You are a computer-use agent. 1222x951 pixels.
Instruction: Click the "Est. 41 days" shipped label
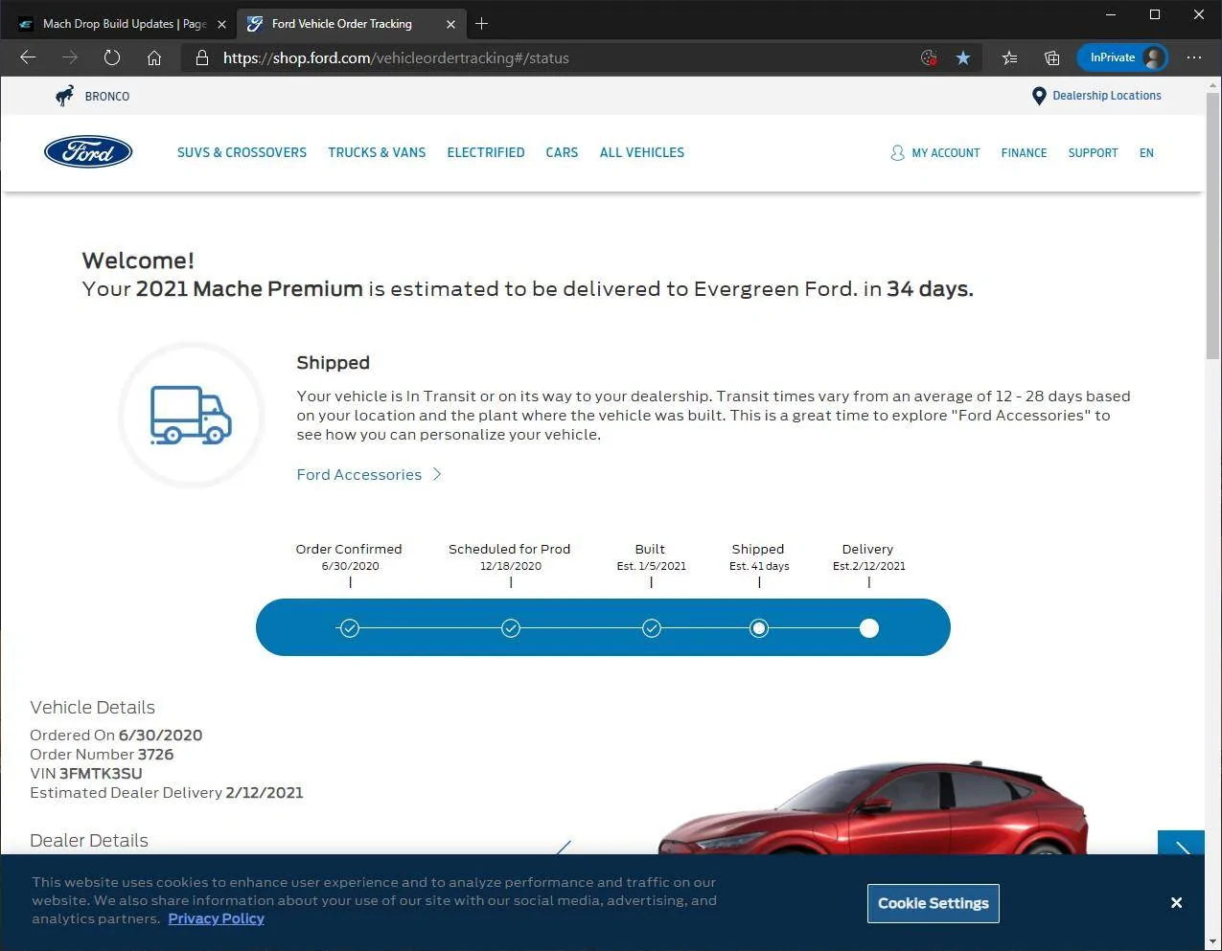pos(759,566)
